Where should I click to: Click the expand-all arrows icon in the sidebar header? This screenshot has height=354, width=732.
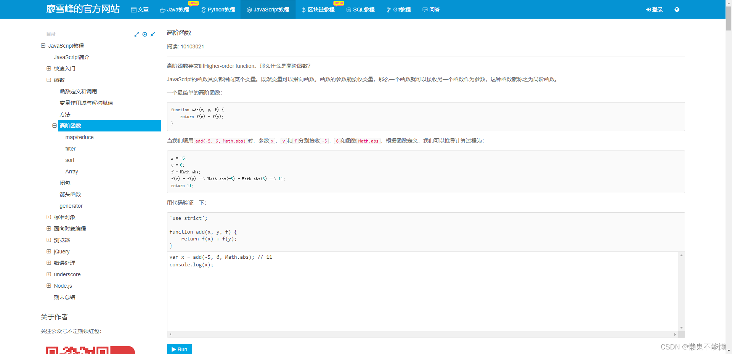point(137,34)
